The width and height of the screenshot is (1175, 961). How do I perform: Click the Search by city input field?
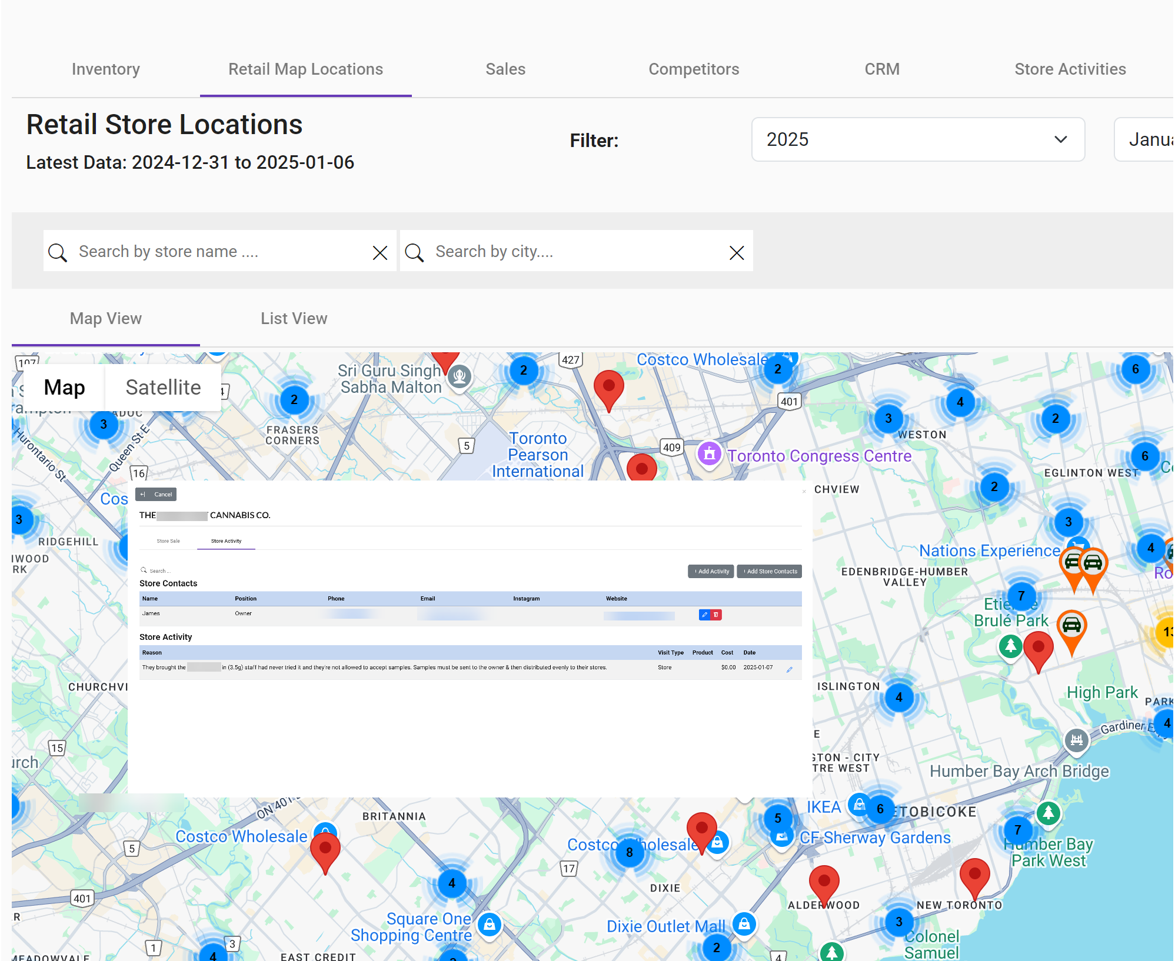click(x=577, y=252)
